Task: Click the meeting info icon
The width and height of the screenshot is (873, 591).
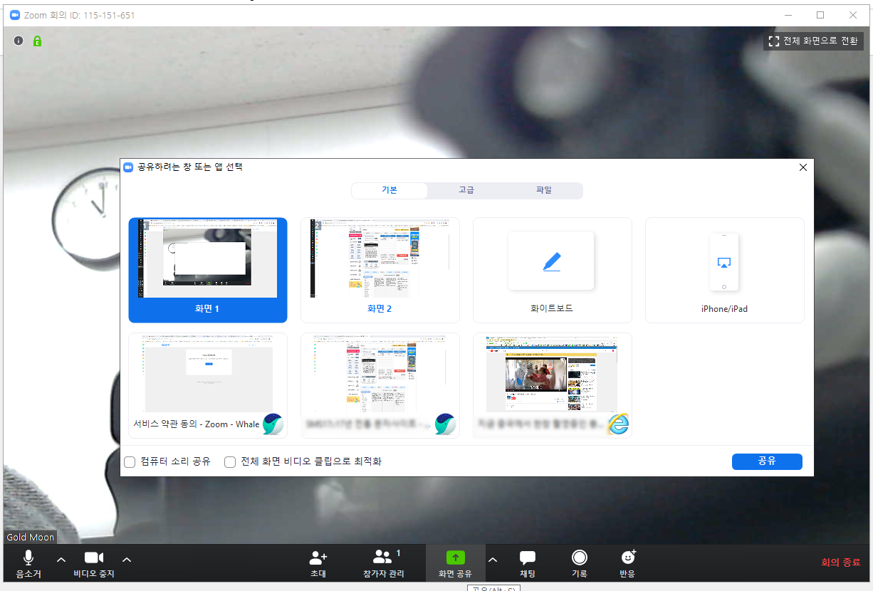Action: [x=19, y=41]
